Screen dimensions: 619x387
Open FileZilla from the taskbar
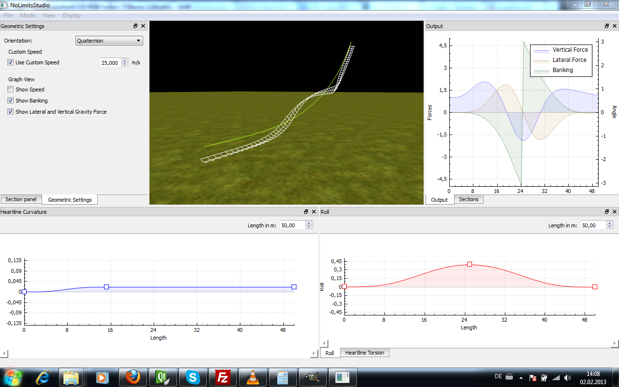click(x=223, y=377)
